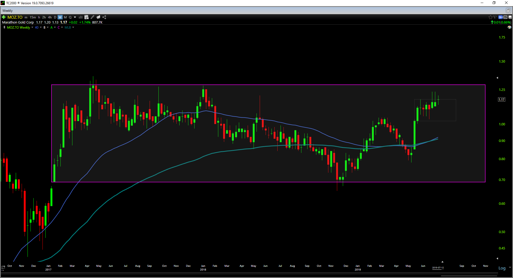This screenshot has height=278, width=513.
Task: Click the 0.70 price axis label
Action: pyautogui.click(x=502, y=180)
